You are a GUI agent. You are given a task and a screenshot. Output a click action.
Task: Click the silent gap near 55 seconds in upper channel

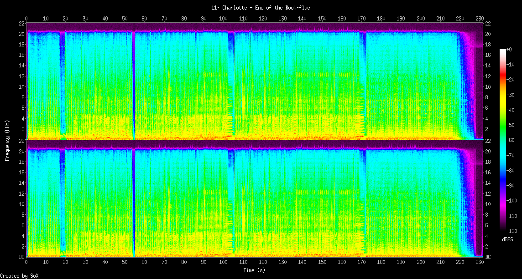tap(134, 82)
